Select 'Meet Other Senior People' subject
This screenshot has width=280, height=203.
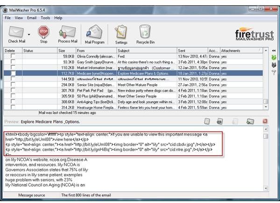(x=137, y=96)
